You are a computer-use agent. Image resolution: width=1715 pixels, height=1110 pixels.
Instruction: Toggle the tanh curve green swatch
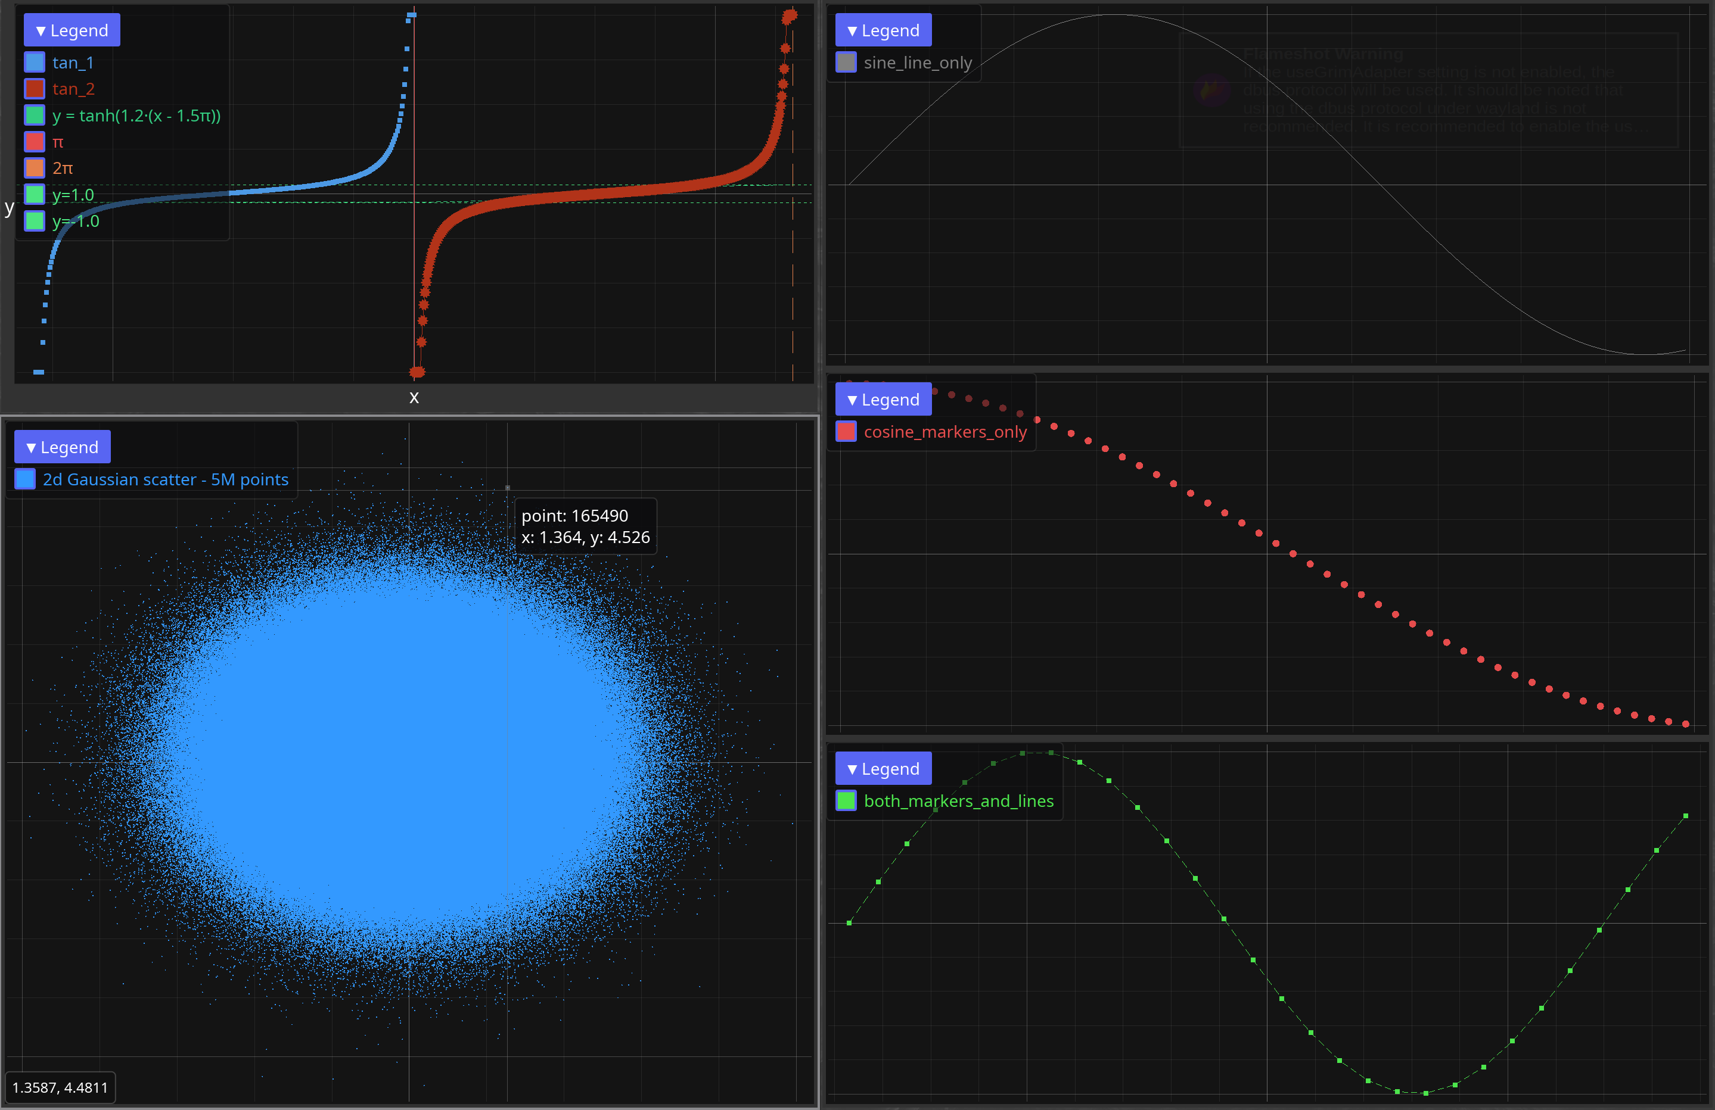point(35,116)
